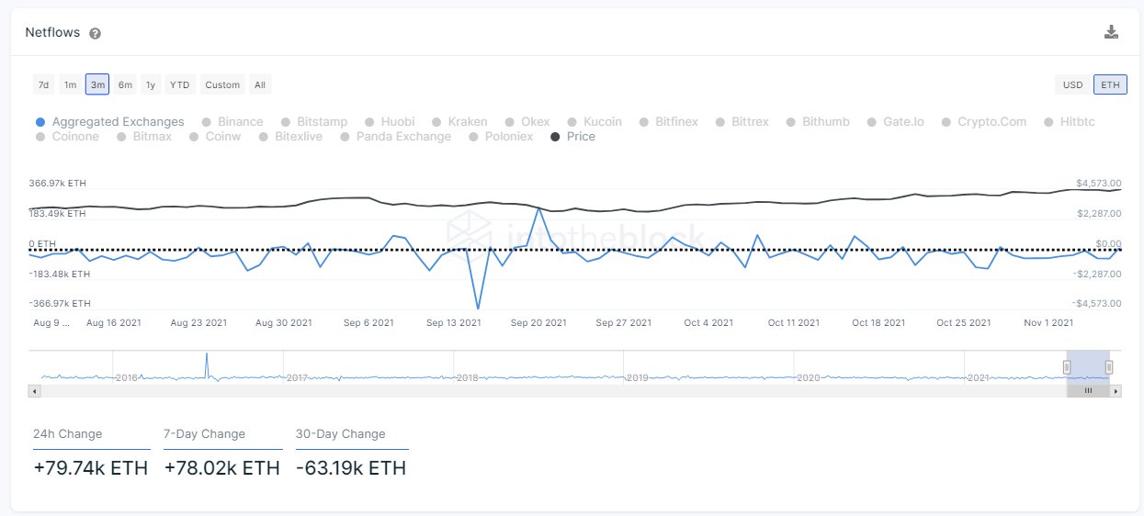Image resolution: width=1144 pixels, height=516 pixels.
Task: Click the right range handle in navigator
Action: click(x=1109, y=367)
